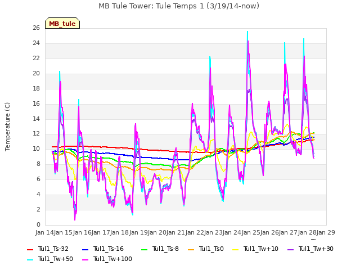The width and height of the screenshot is (360, 270).
Task: Click the 6 y-axis tick label
Action: 38,179
